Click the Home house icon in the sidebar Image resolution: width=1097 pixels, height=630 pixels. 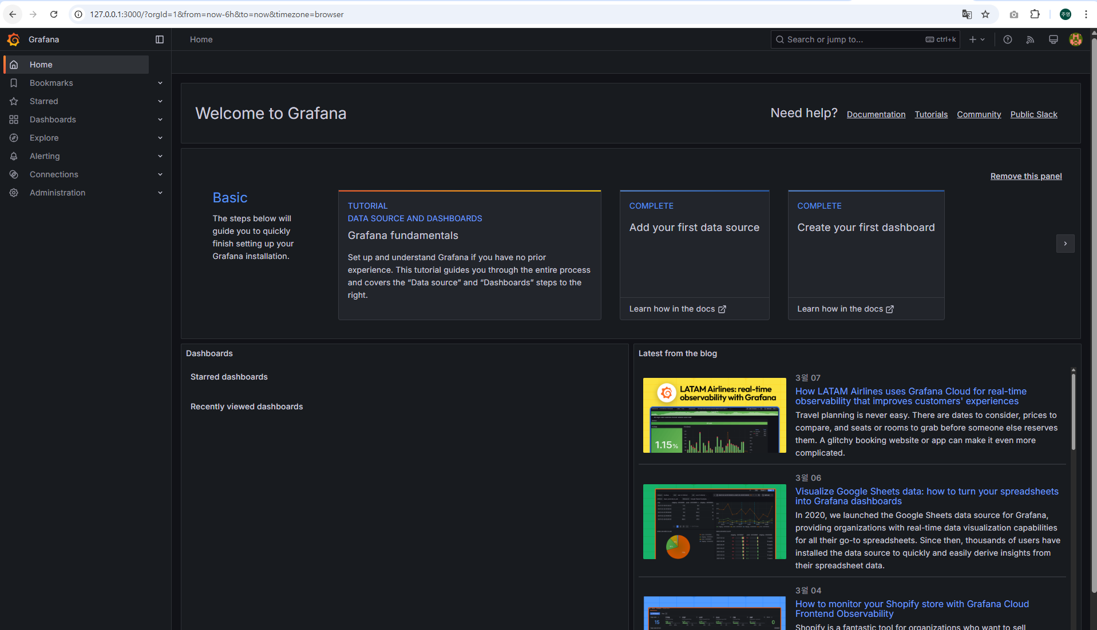(14, 65)
